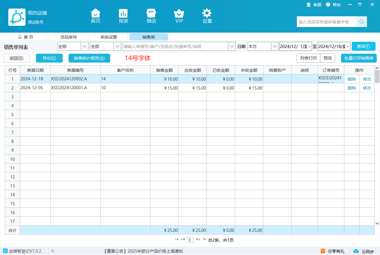This screenshot has width=380, height=255.
Task: Select the 销售单 tab
Action: point(149,37)
